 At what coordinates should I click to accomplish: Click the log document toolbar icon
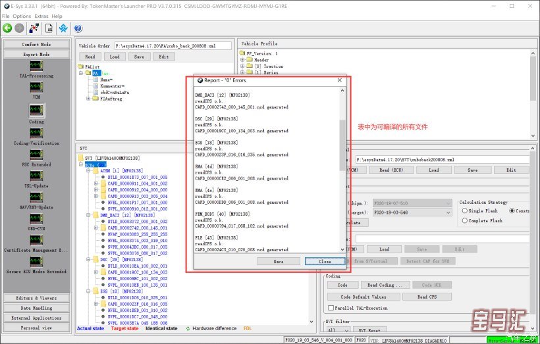(49, 28)
